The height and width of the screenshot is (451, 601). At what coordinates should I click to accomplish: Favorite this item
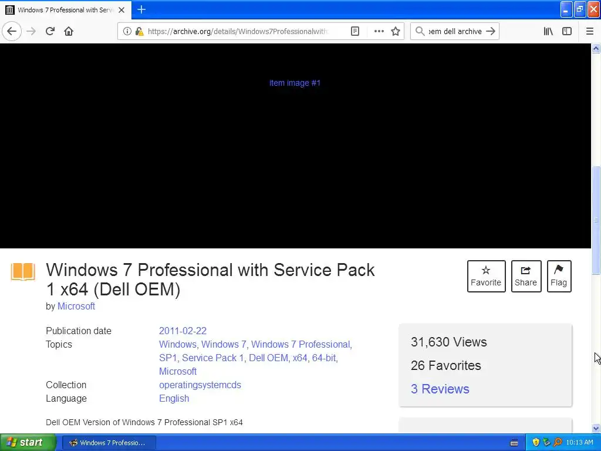click(x=486, y=276)
